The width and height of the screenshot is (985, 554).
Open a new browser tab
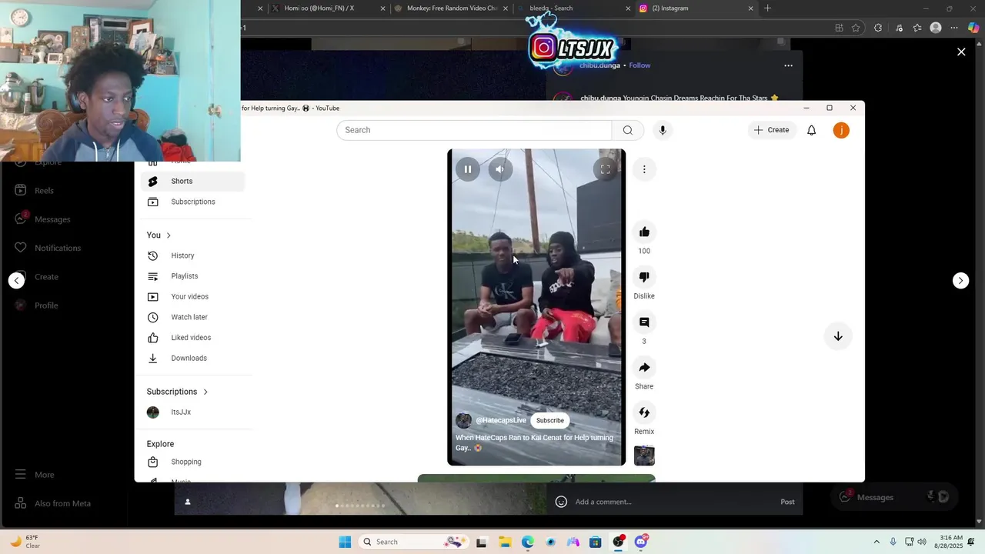coord(767,8)
